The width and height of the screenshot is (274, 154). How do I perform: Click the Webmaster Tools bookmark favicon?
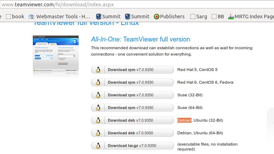[x=31, y=17]
